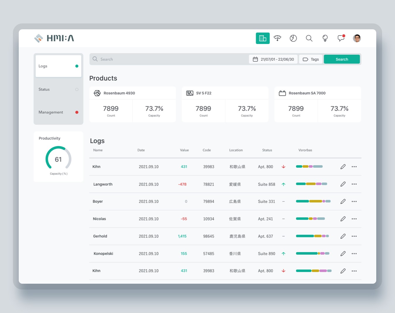
Task: Click the magnifier search icon in header
Action: pyautogui.click(x=309, y=38)
